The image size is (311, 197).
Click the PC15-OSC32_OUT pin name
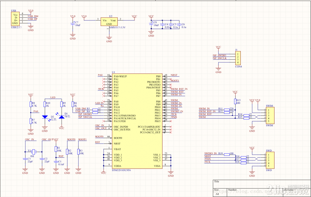[x=150, y=133]
